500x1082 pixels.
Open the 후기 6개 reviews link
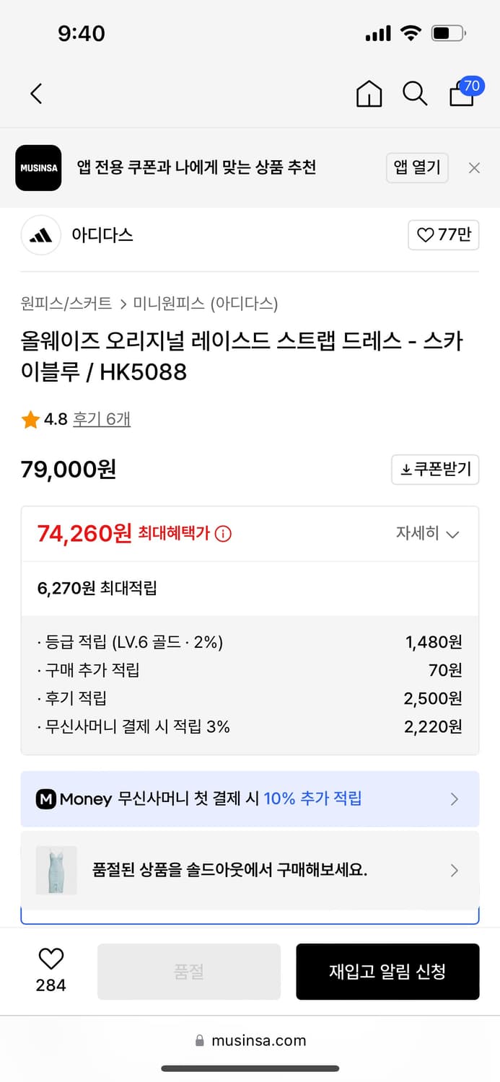point(102,418)
